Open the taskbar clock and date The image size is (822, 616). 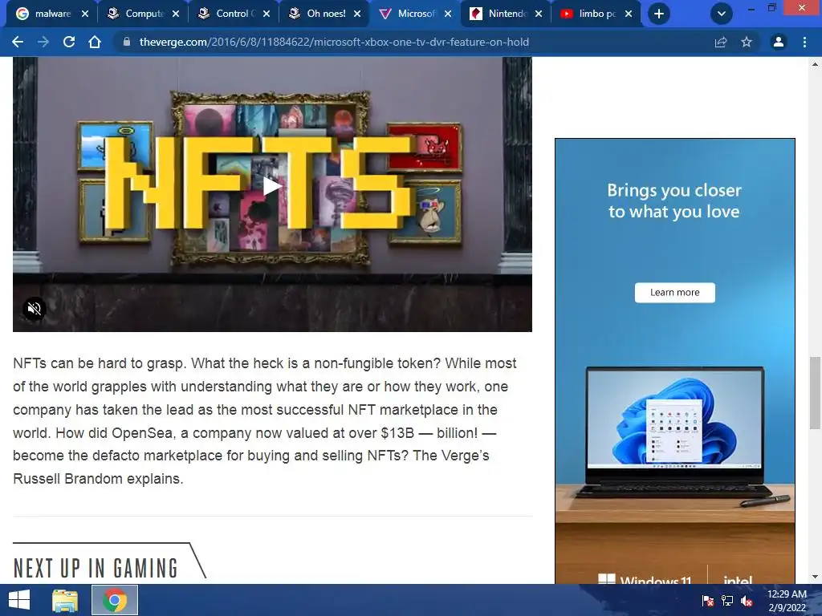pyautogui.click(x=787, y=601)
